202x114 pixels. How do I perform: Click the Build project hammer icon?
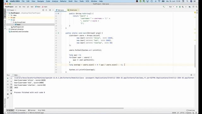coord(163,7)
